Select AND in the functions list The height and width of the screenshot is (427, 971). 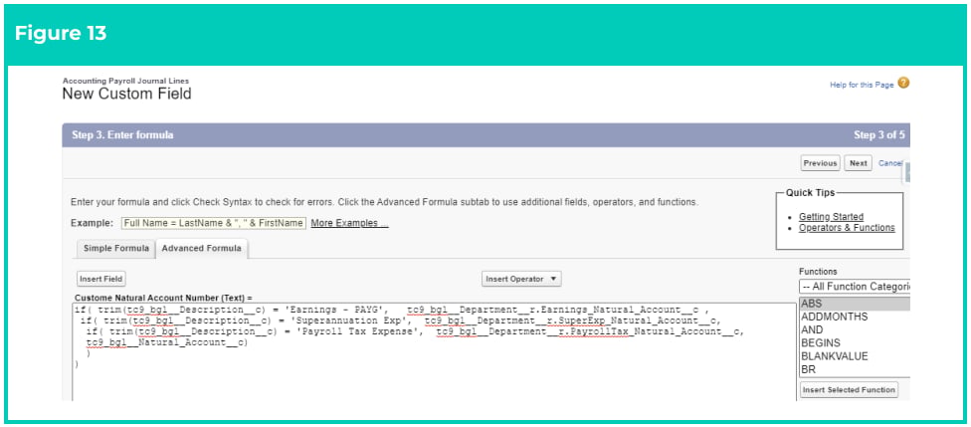point(855,329)
